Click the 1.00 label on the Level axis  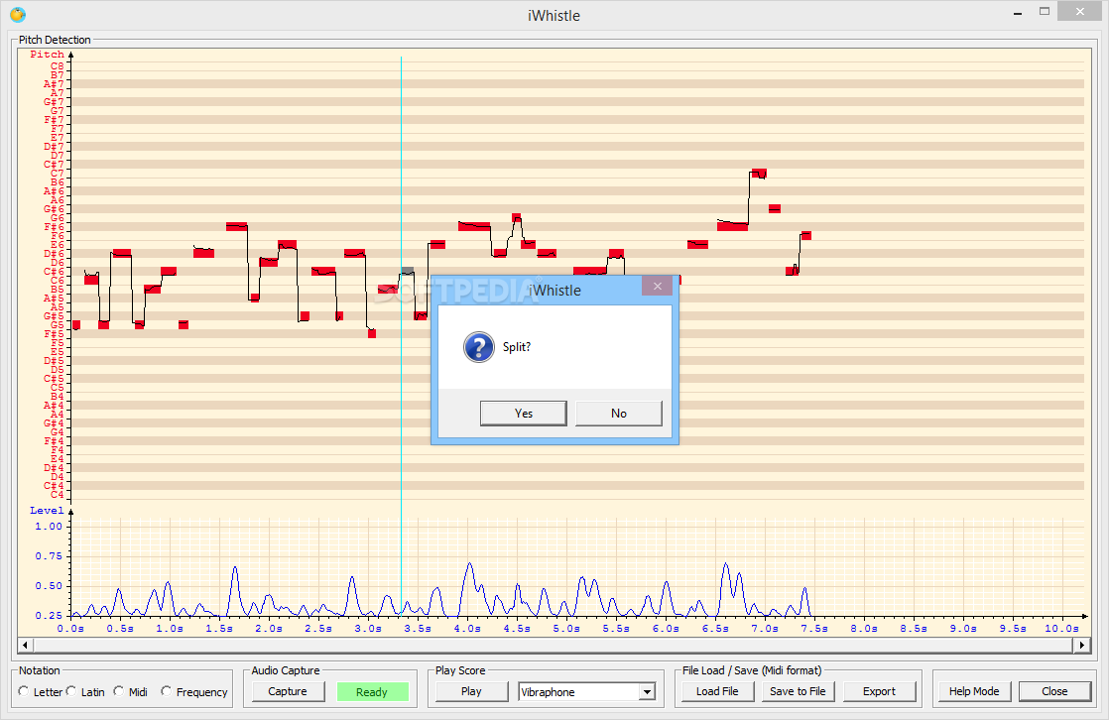(x=49, y=527)
